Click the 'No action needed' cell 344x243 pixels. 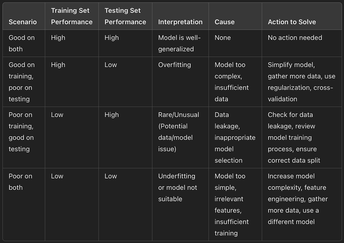(x=295, y=38)
